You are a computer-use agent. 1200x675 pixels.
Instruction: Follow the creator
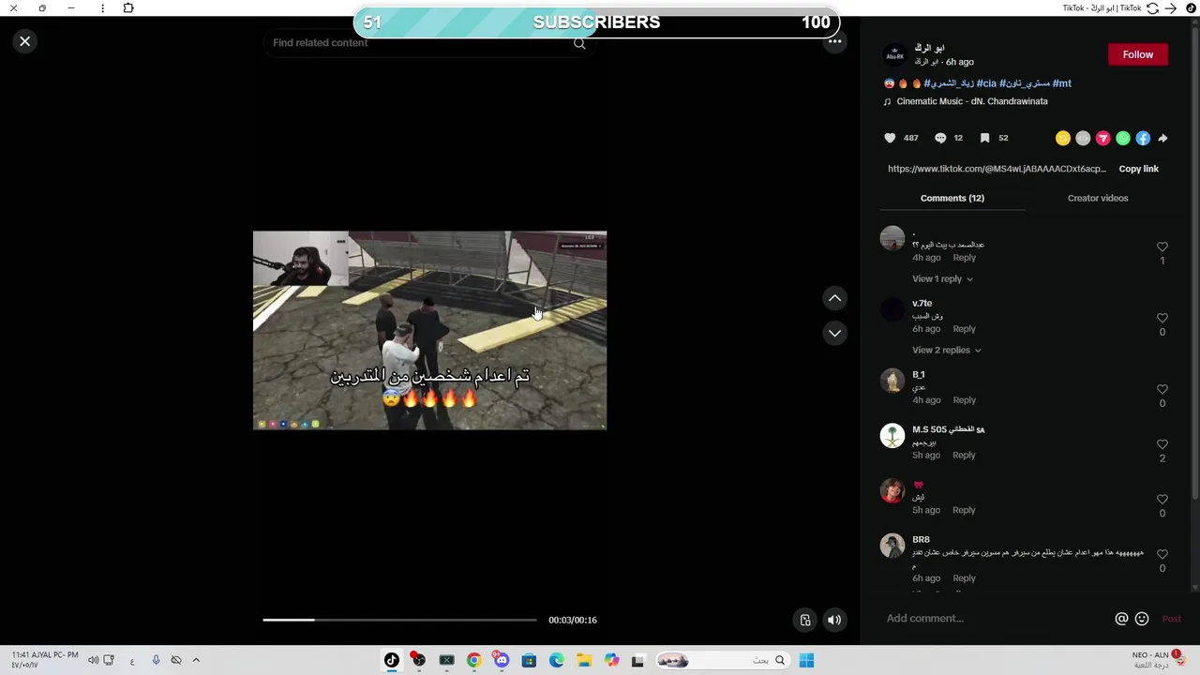(1138, 54)
